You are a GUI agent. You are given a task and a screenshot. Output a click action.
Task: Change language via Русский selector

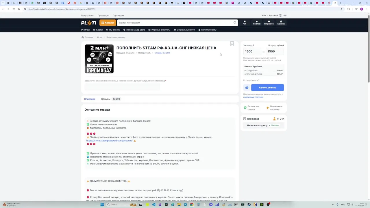click(x=273, y=16)
